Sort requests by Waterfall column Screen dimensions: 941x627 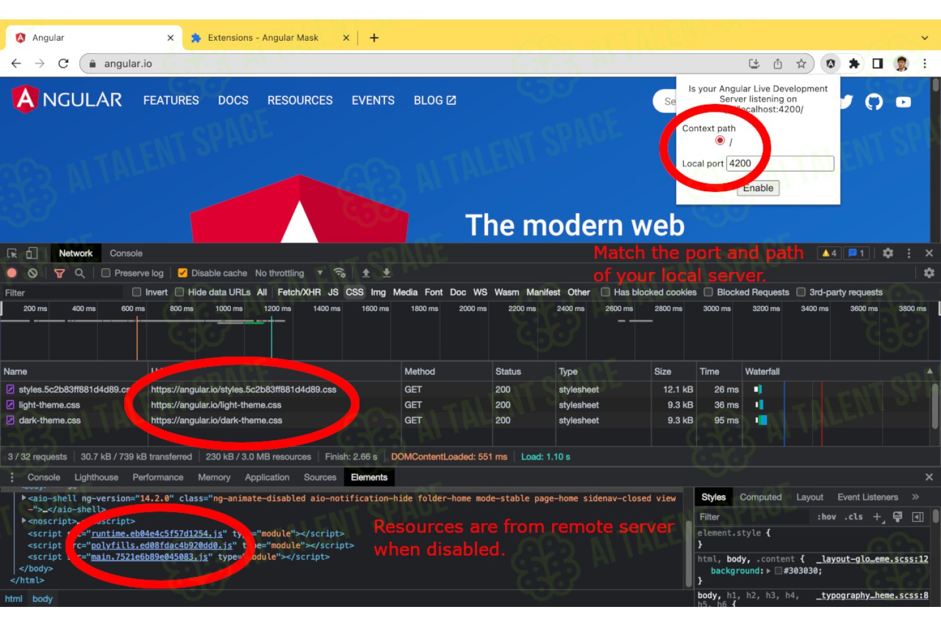837,371
